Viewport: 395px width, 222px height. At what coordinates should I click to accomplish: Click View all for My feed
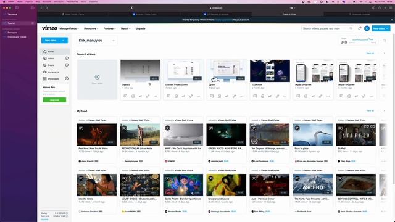tap(370, 110)
